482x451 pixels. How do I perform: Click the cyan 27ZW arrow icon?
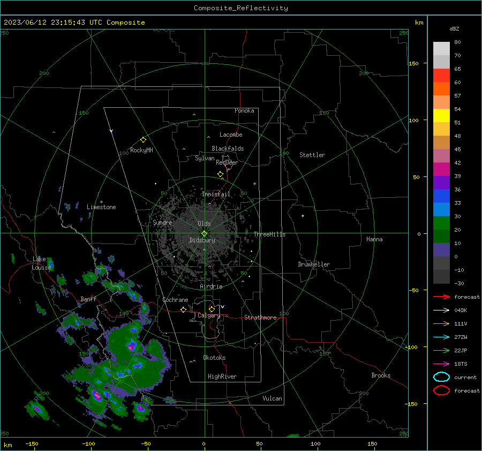click(x=441, y=337)
